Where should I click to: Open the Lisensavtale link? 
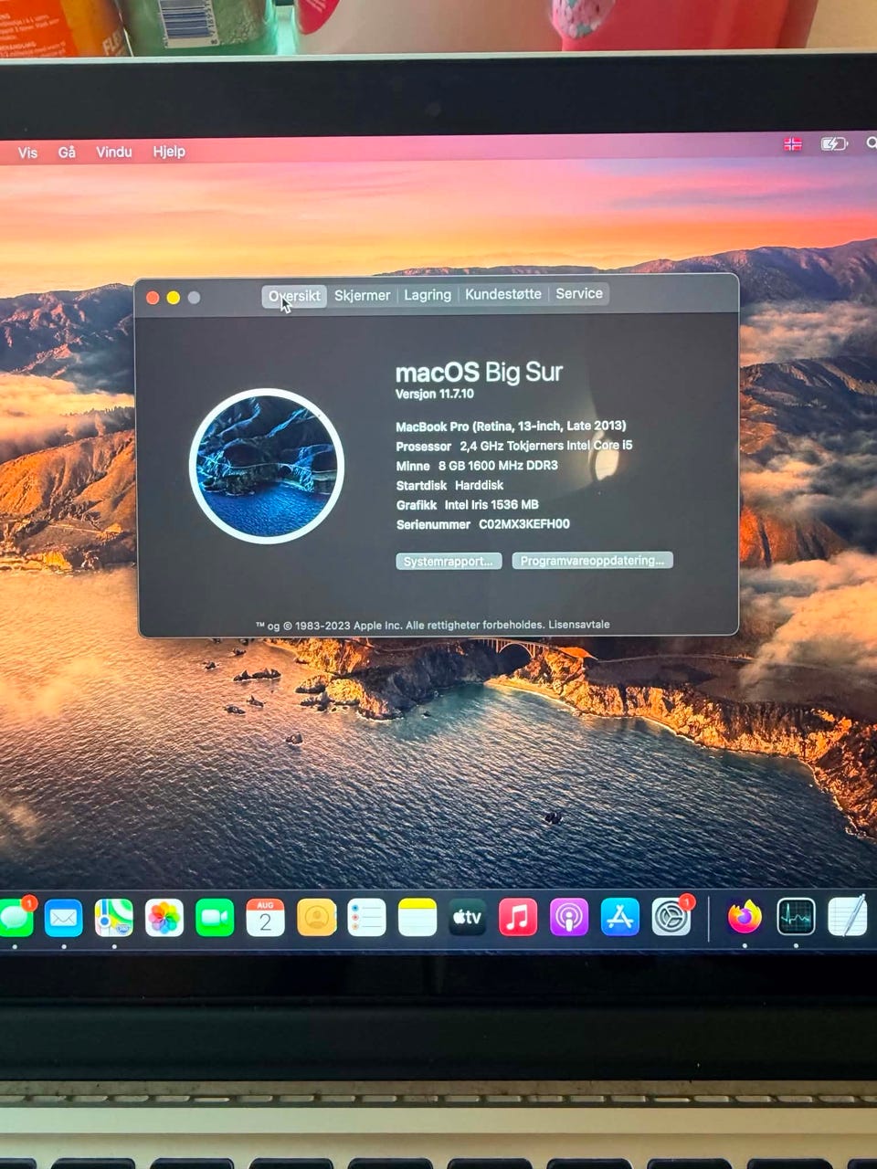579,625
